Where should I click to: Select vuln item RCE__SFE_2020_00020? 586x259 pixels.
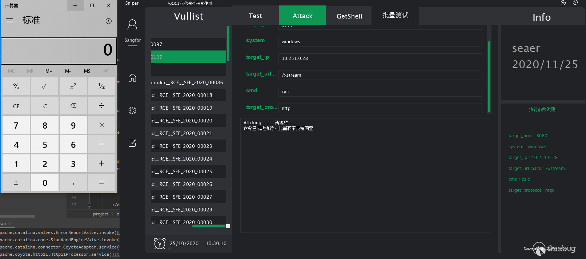tap(188, 120)
